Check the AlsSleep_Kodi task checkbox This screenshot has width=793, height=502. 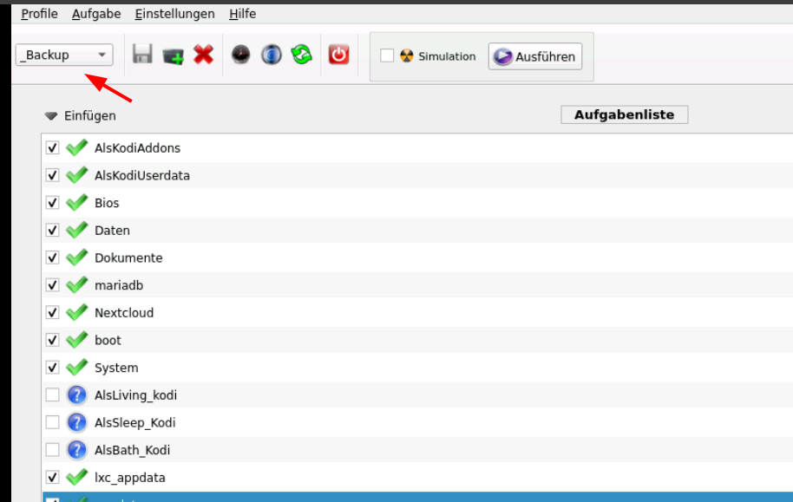coord(53,422)
